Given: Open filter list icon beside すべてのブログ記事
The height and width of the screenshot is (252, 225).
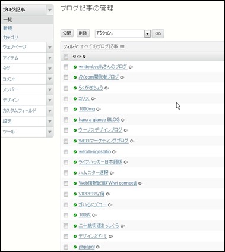Looking at the screenshot, I should pyautogui.click(x=122, y=47).
